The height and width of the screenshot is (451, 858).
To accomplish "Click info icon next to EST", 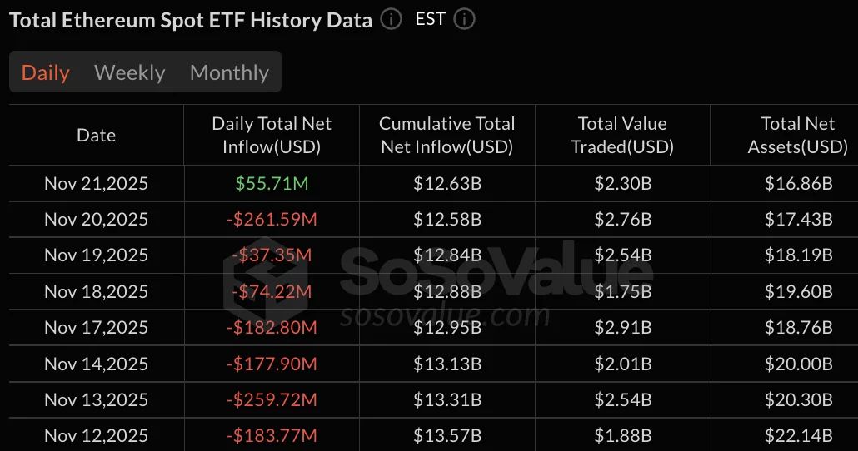I will point(465,19).
